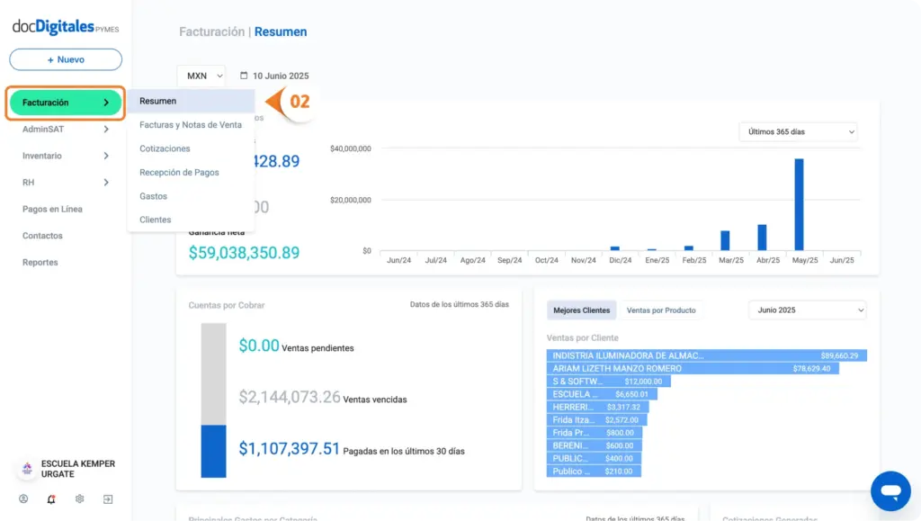921x521 pixels.
Task: Click the Frida Itza... $2,572.00 bar
Action: (x=597, y=420)
